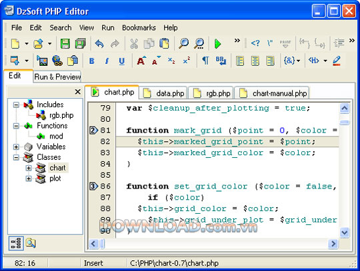
Task: Open the Bookmarks menu
Action: pos(139,28)
